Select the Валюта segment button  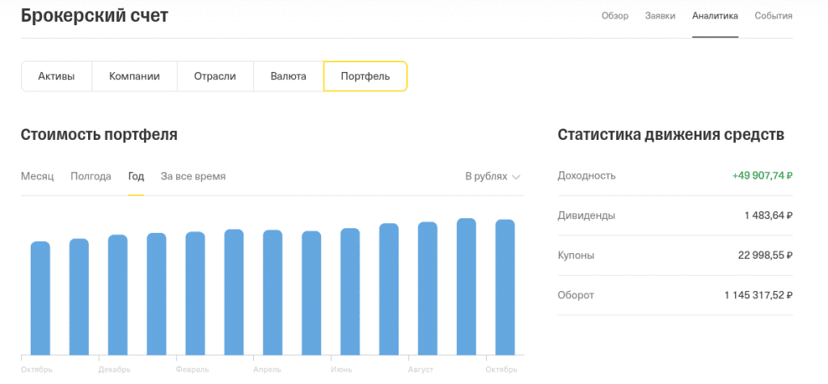[x=289, y=77]
